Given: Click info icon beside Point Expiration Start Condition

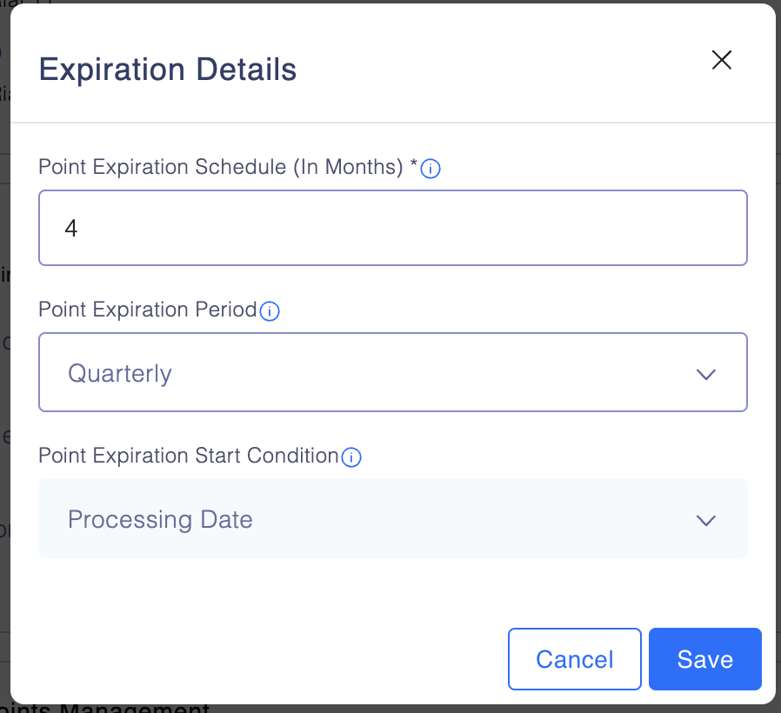Looking at the screenshot, I should (351, 457).
